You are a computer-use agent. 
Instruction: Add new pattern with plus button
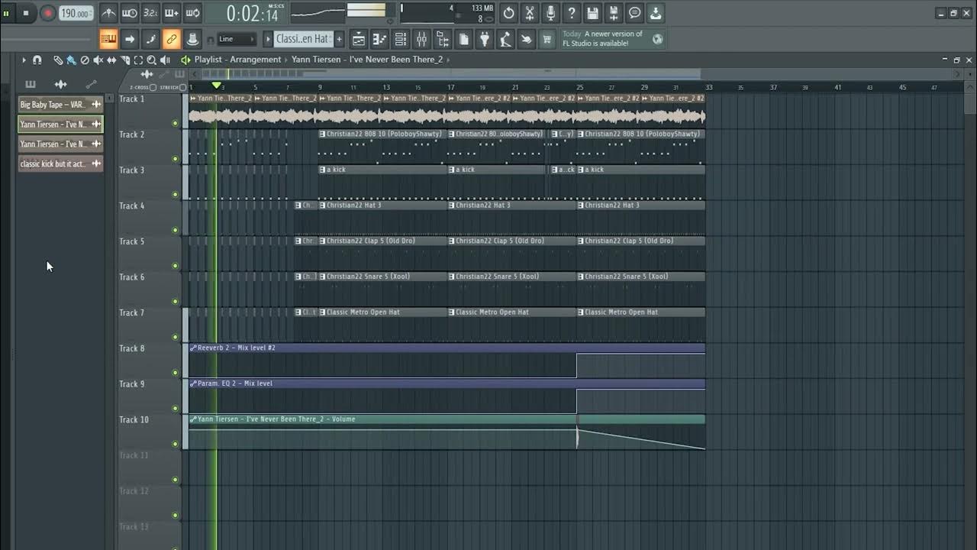tap(339, 39)
